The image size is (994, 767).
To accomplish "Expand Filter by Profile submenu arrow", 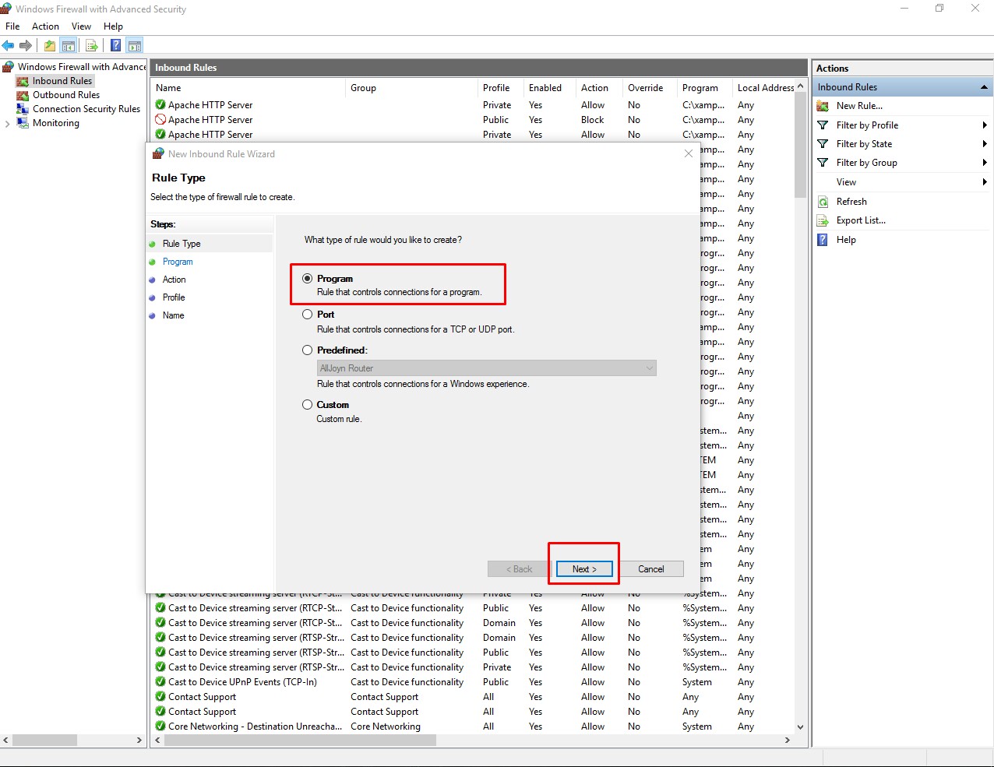I will point(985,125).
